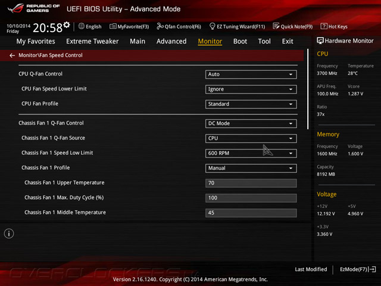Click the info circle icon at bottom left
Image resolution: width=381 pixels, height=286 pixels.
click(9, 234)
